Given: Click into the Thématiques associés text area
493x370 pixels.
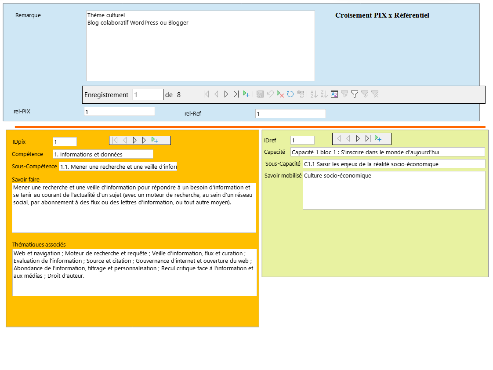Looking at the screenshot, I should coord(134,272).
